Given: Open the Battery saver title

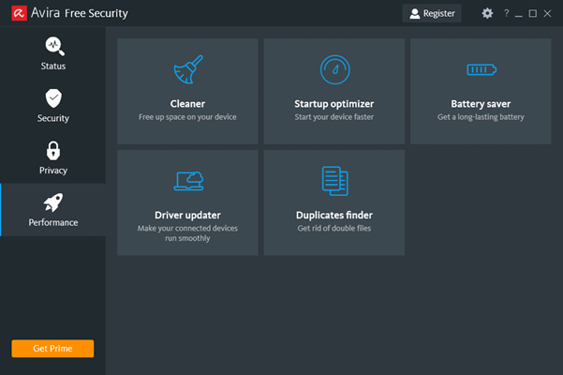Looking at the screenshot, I should pos(481,104).
